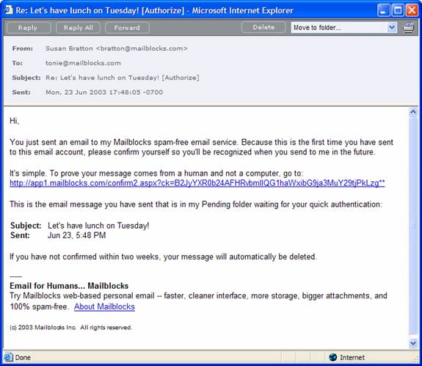422x366 pixels.
Task: Maximize the email window
Action: [398, 10]
